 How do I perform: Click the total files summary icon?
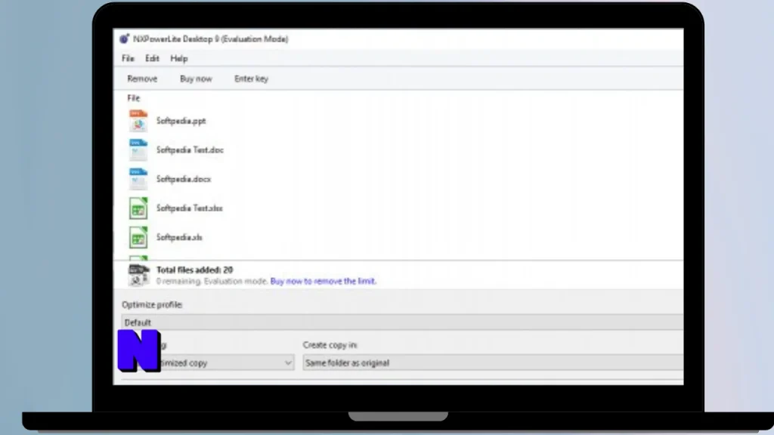point(139,275)
